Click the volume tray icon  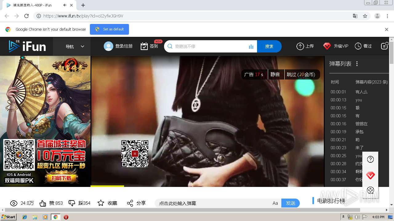pos(357,217)
